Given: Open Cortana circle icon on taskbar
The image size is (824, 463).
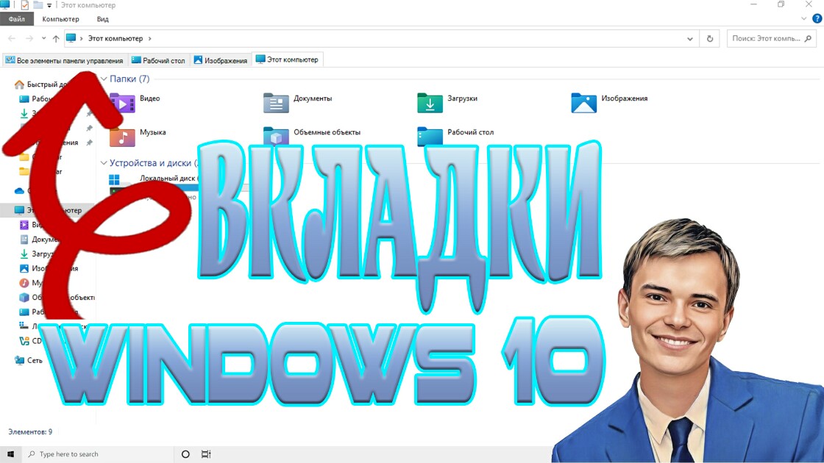Looking at the screenshot, I should [x=185, y=454].
